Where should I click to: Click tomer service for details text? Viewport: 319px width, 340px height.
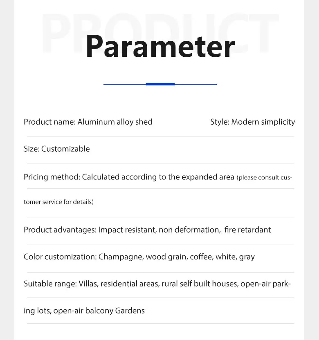tap(58, 202)
